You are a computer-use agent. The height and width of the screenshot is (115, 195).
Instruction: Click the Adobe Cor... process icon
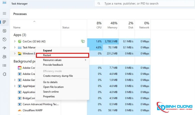coord(20,68)
